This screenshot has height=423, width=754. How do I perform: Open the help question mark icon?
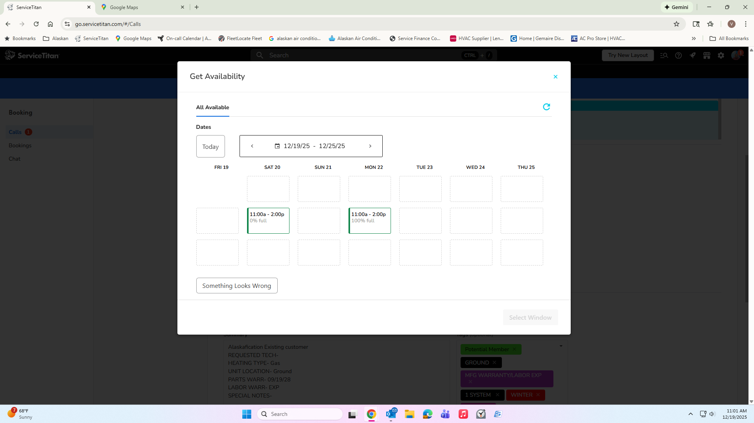(x=678, y=55)
